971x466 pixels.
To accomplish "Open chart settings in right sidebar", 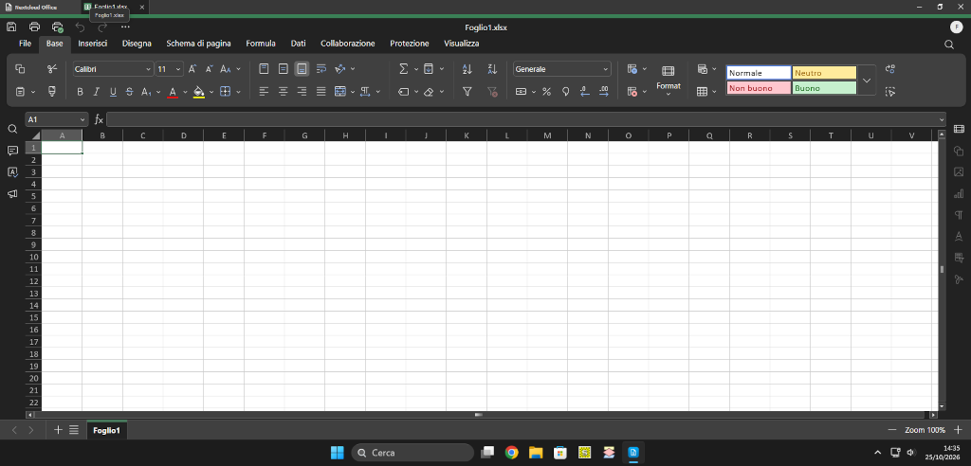I will pyautogui.click(x=959, y=194).
